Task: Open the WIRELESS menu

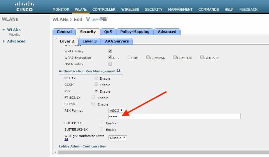Action: 130,9
